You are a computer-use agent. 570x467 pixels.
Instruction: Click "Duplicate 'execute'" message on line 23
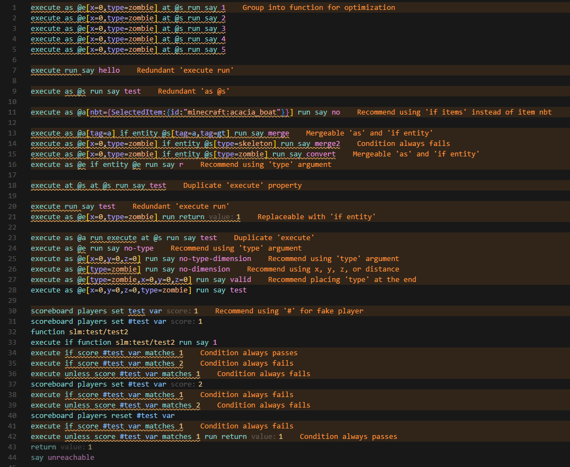point(274,238)
